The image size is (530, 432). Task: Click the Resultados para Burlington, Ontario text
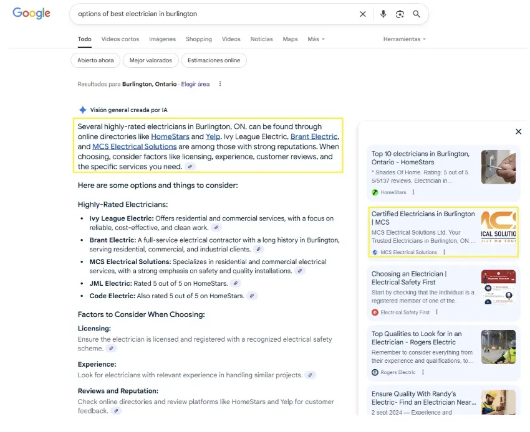(127, 84)
